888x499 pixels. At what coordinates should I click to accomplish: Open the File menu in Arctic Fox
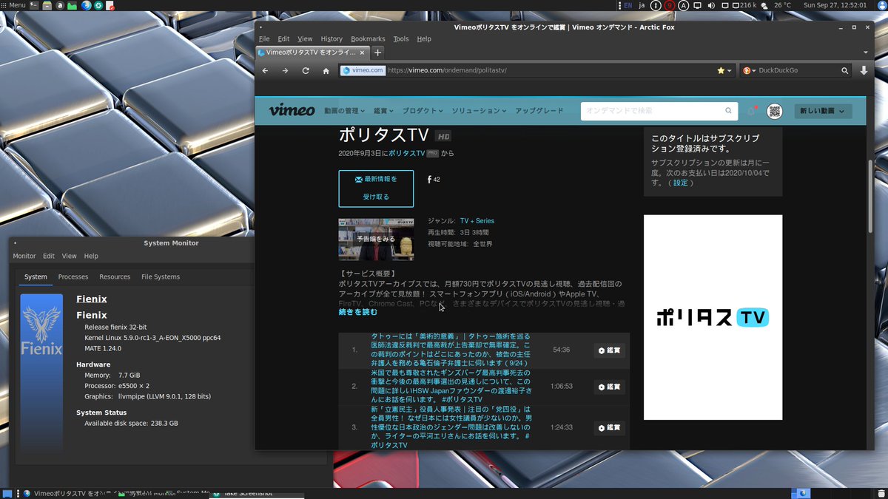point(263,38)
